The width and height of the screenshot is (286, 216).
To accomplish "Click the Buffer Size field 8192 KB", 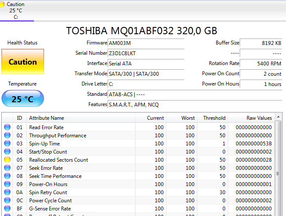I will coord(261,43).
